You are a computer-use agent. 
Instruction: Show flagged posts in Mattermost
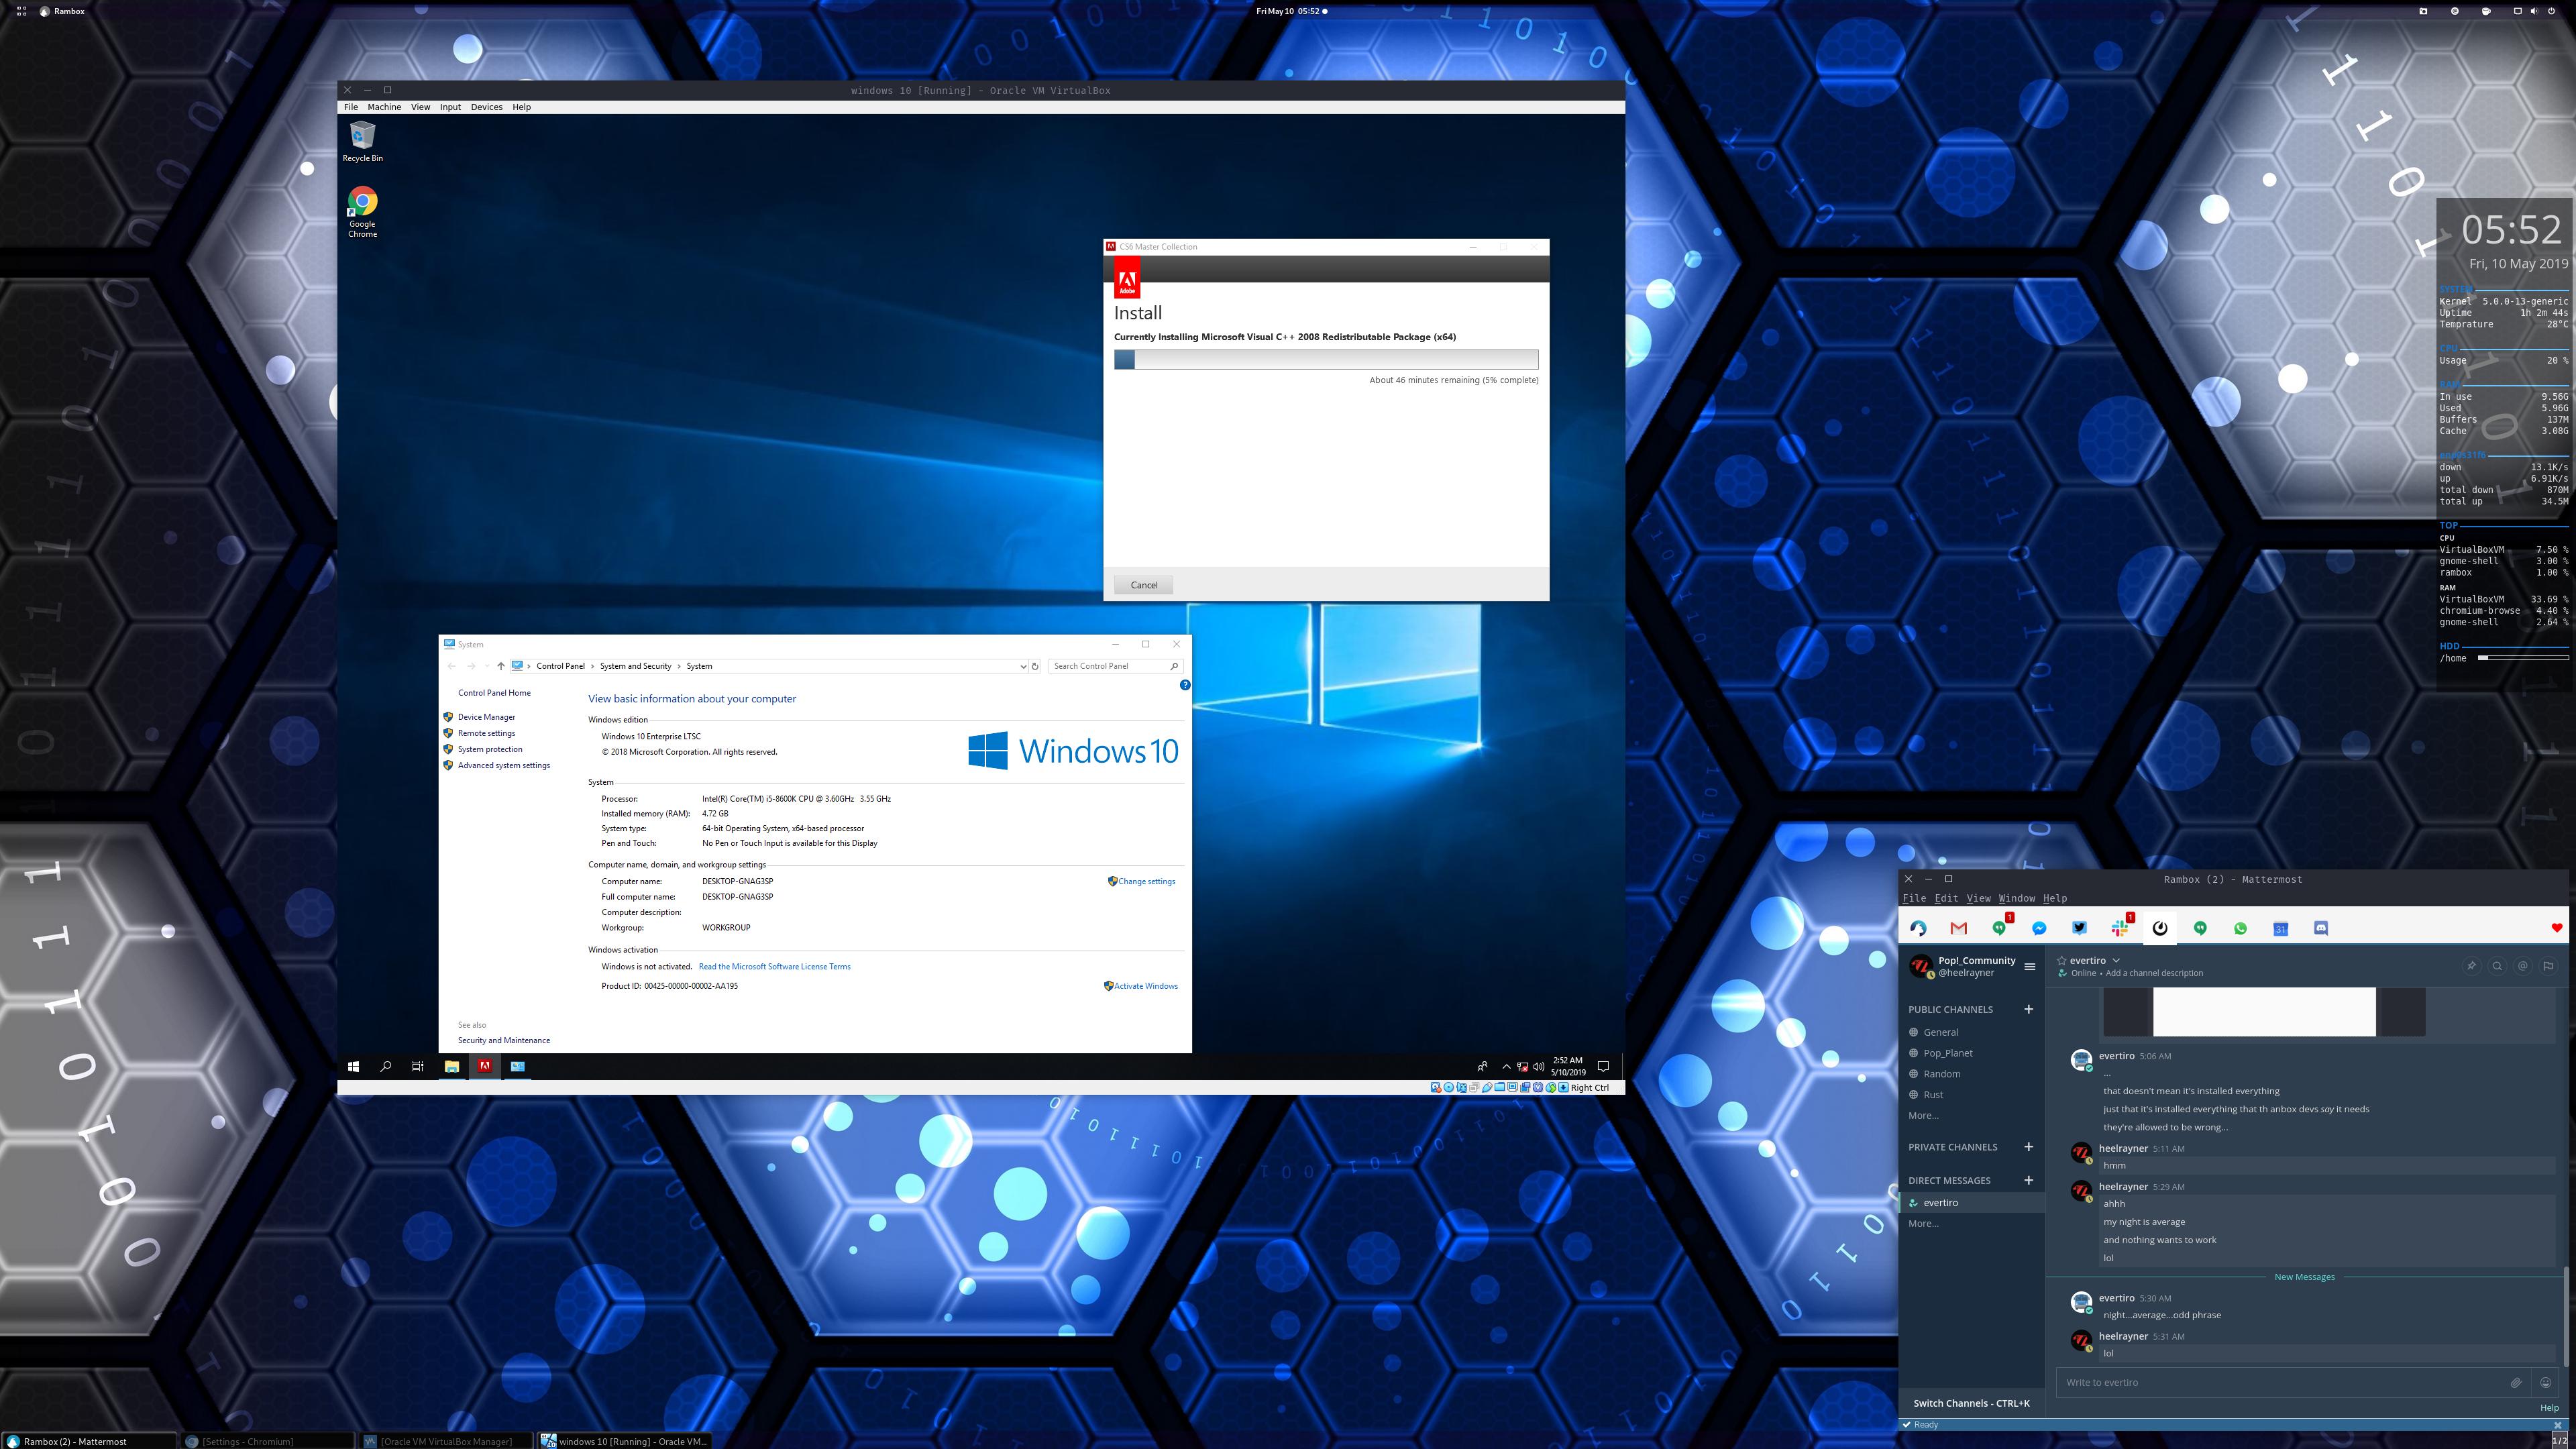point(2548,966)
